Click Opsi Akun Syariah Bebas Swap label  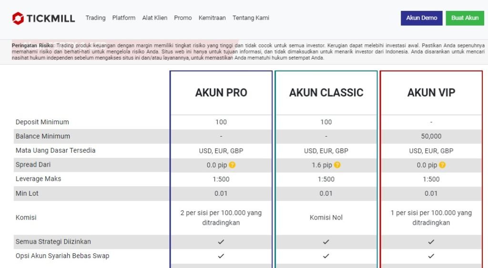click(62, 256)
